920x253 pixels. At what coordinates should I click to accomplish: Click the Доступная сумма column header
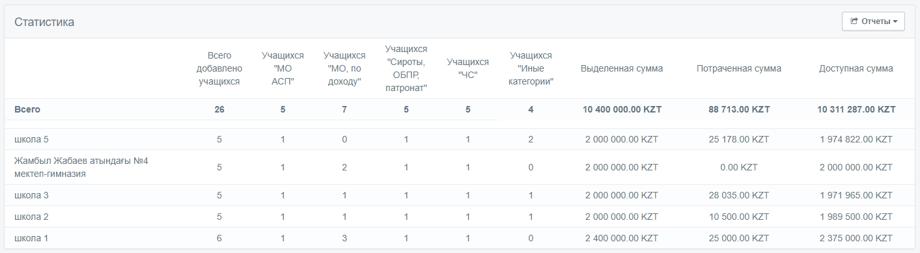(x=856, y=68)
